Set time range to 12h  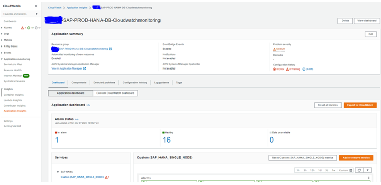click(x=312, y=170)
